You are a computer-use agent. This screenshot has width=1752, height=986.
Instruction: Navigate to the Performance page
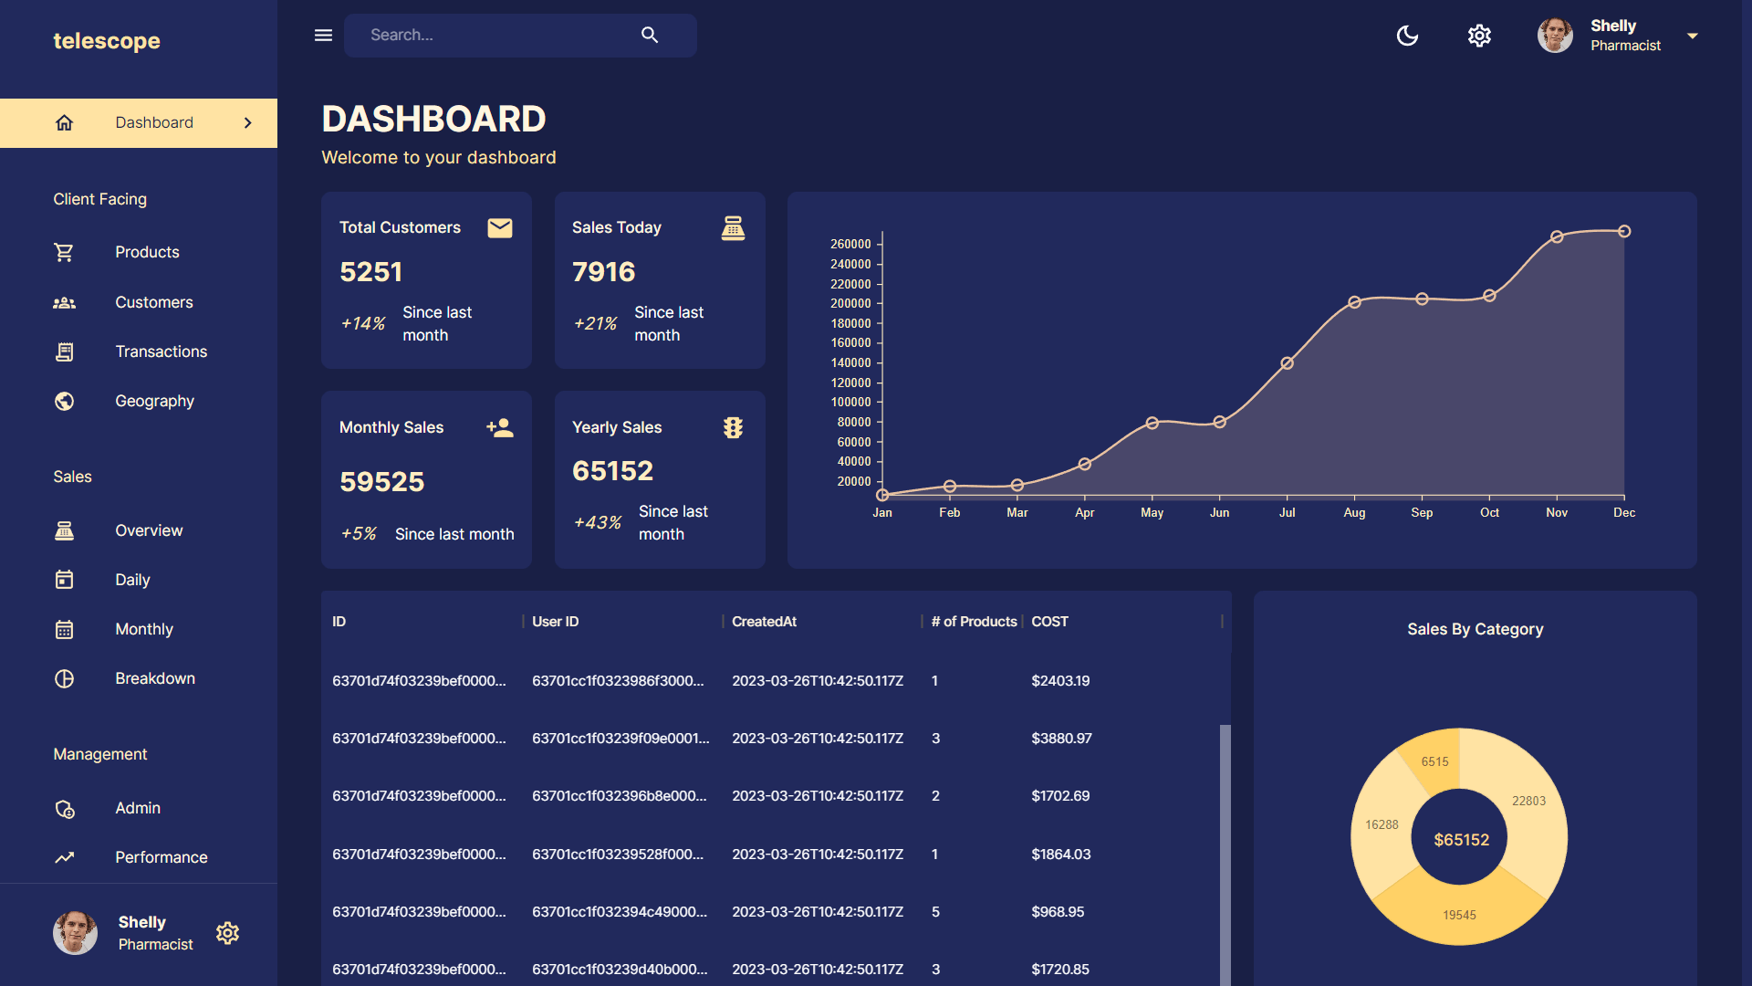161,857
